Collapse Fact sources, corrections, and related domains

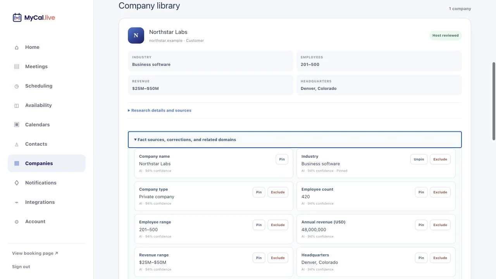pos(294,139)
